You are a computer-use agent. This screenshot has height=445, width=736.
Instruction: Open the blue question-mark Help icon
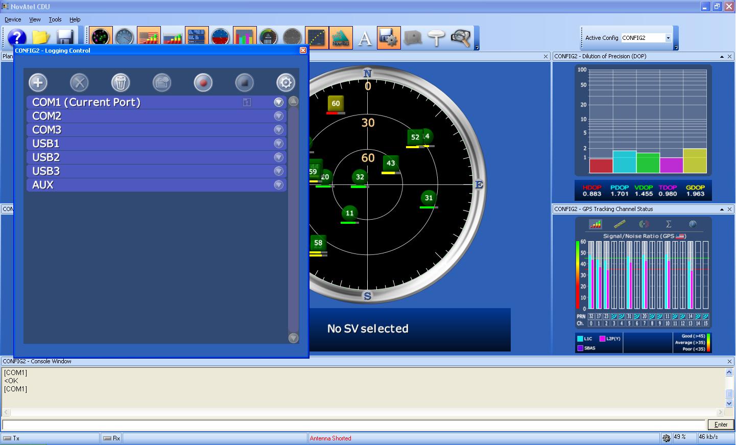pyautogui.click(x=17, y=38)
